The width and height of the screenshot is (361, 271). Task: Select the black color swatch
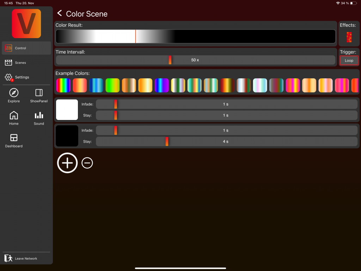click(67, 136)
